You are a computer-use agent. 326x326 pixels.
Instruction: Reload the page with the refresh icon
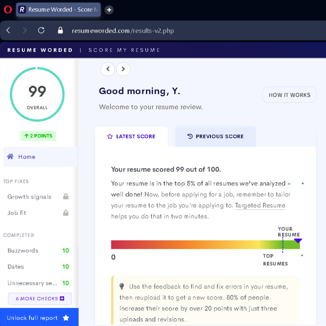[41, 31]
